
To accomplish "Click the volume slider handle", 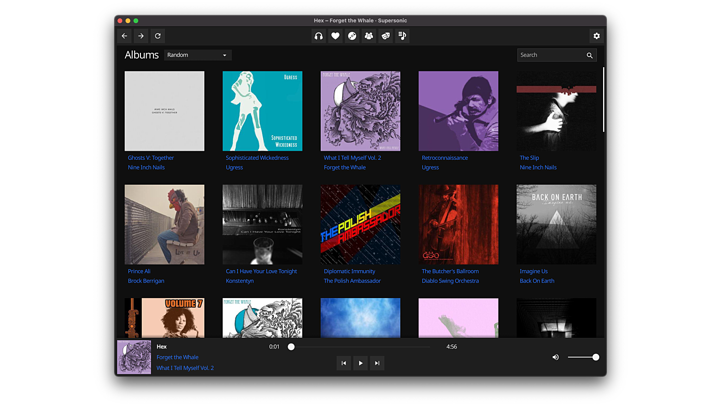I will [595, 357].
